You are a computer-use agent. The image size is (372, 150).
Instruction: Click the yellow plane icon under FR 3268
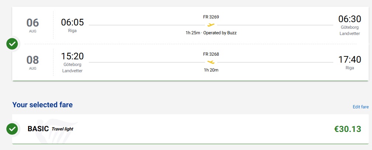[211, 62]
